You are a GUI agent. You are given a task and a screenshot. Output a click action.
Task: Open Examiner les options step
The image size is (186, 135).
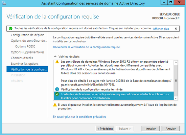[x=25, y=64]
